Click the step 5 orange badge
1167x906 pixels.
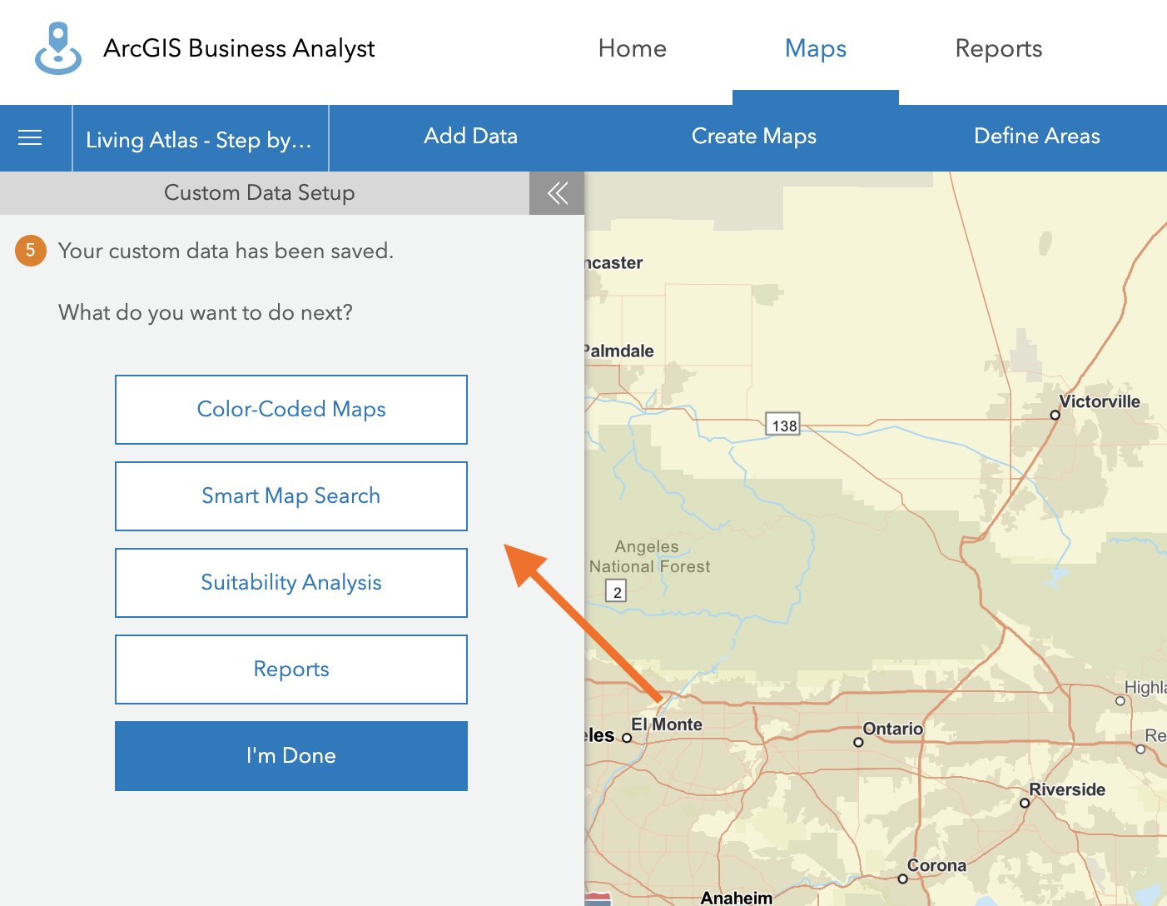31,251
